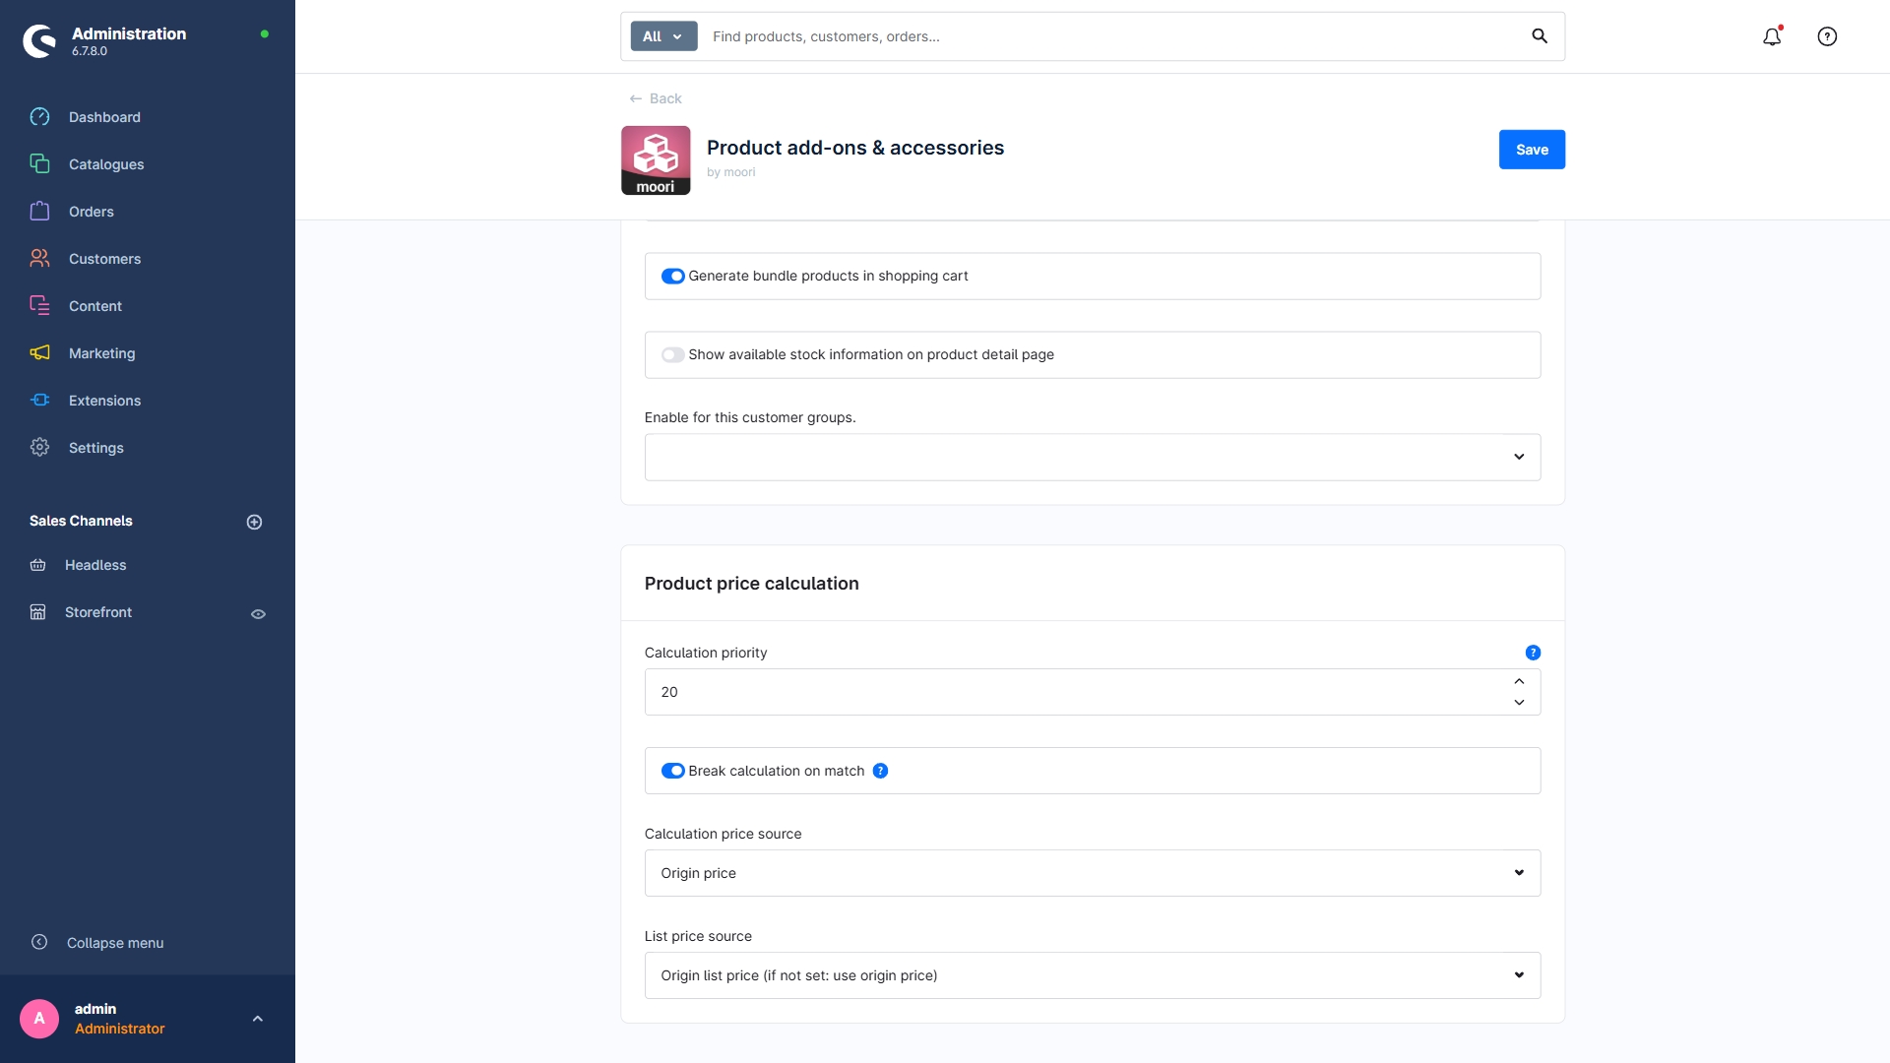This screenshot has height=1063, width=1890.
Task: Disable break calculation on match
Action: 673,771
